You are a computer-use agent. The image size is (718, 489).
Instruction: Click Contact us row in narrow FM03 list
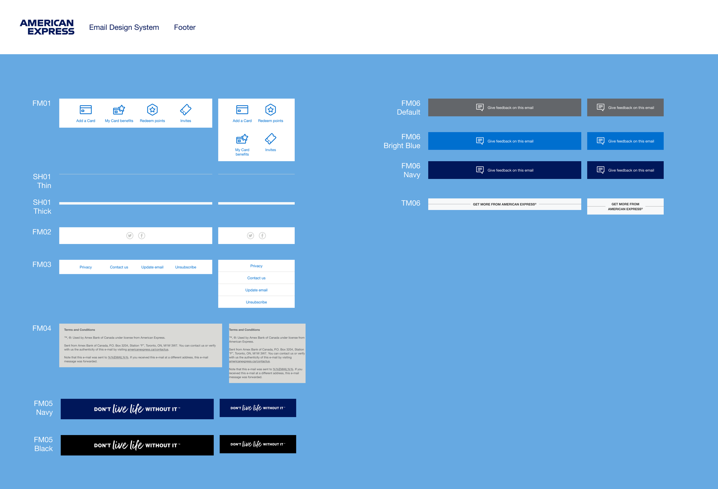pos(256,278)
